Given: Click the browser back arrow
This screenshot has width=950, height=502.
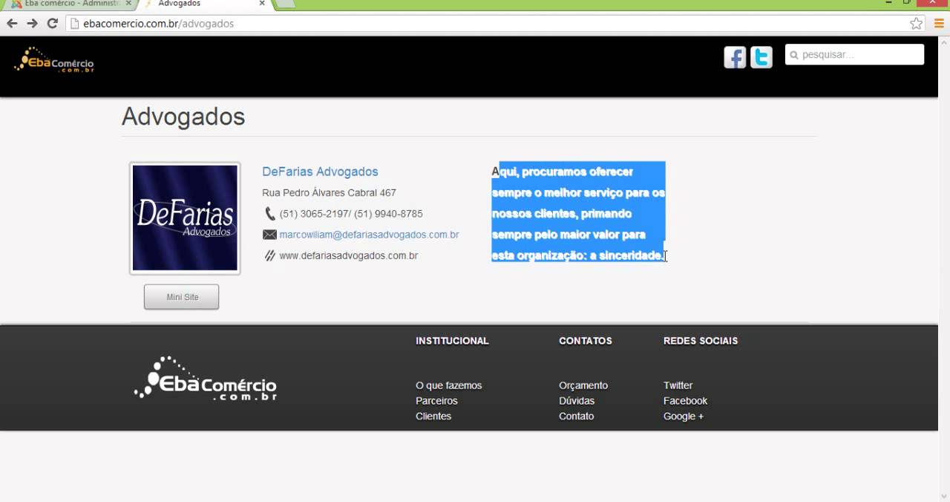Looking at the screenshot, I should [x=12, y=24].
